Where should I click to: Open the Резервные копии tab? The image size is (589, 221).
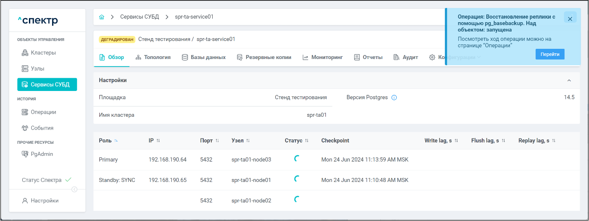(x=264, y=57)
